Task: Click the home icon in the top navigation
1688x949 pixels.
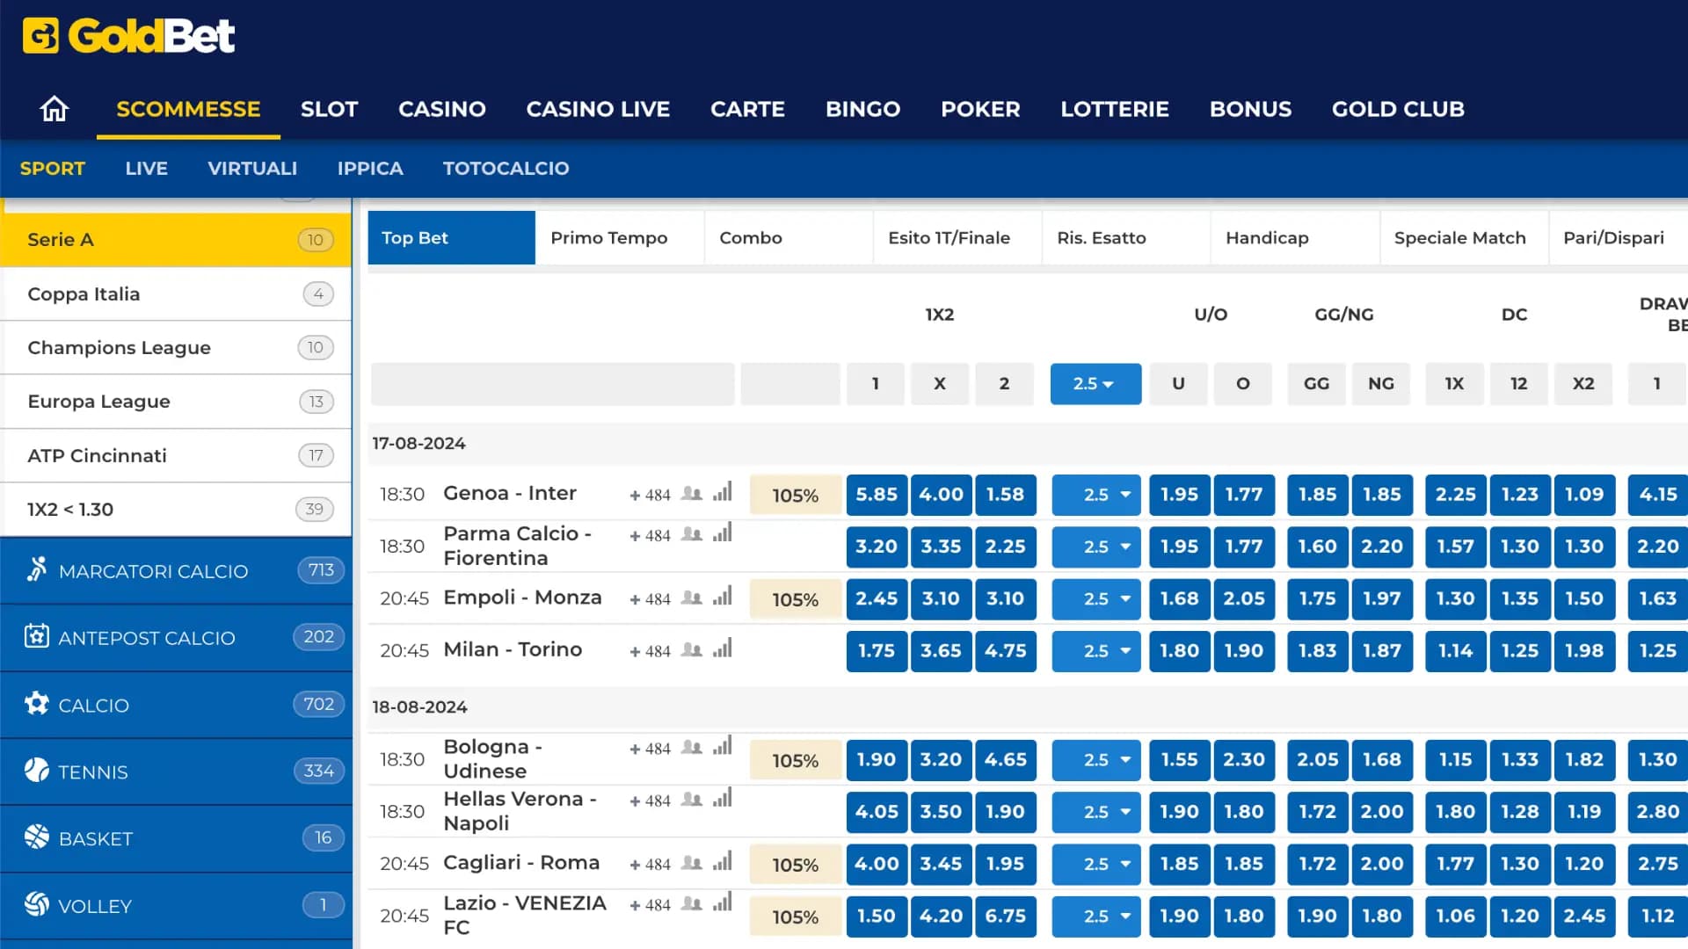Action: [x=54, y=109]
